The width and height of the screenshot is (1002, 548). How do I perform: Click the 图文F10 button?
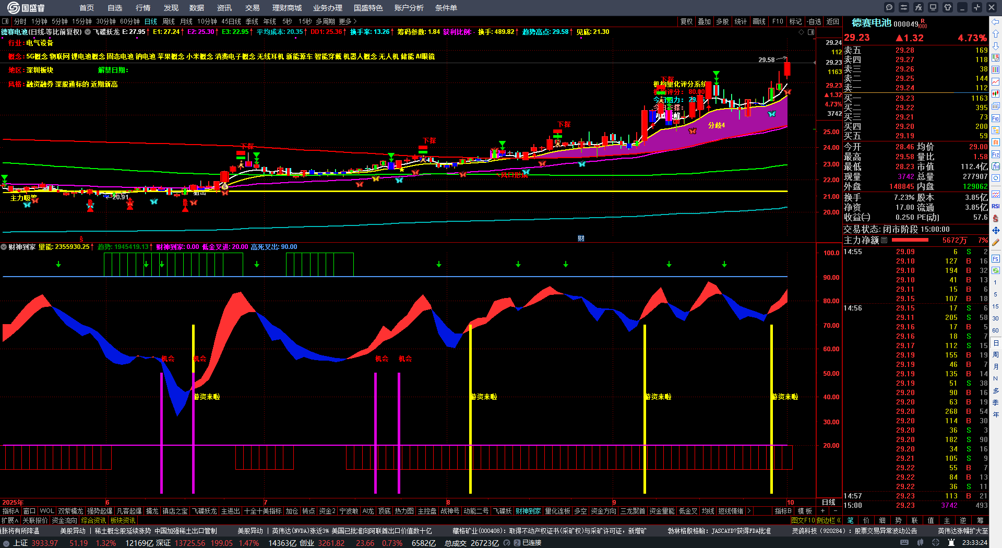[803, 520]
